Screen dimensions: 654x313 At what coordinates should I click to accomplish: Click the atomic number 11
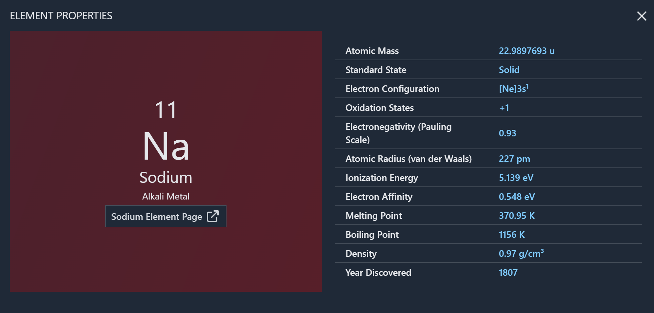click(x=166, y=110)
